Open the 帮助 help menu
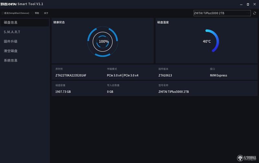Viewport: 259px width, 163px height. tap(37, 13)
